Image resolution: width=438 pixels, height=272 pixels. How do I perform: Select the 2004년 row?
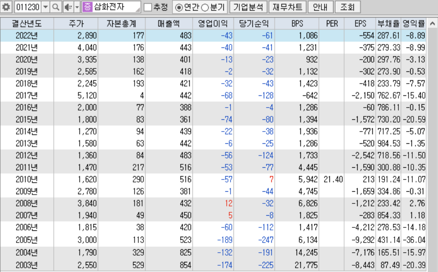213,253
